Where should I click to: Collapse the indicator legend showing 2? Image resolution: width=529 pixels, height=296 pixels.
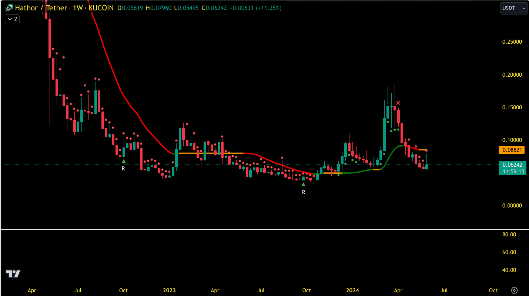coord(12,19)
